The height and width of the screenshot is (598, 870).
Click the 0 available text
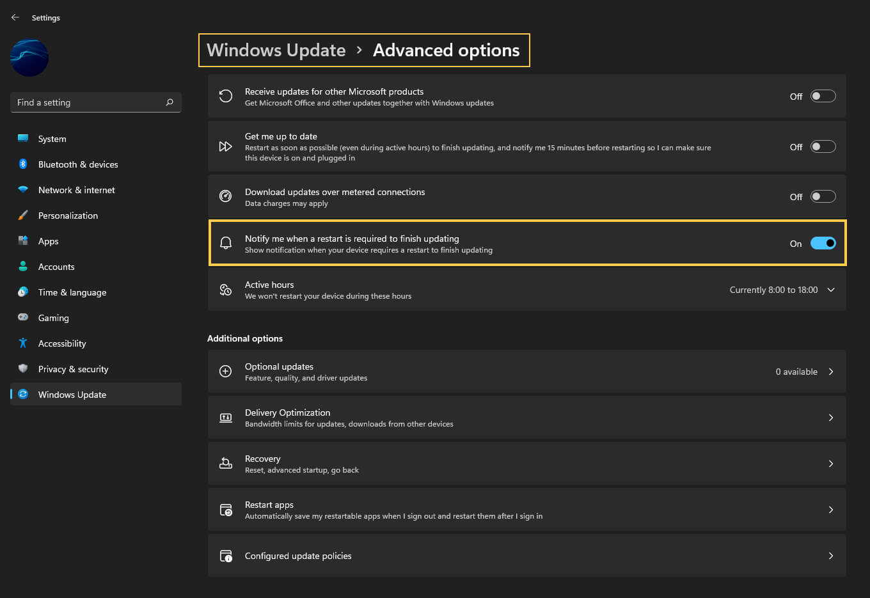tap(796, 372)
